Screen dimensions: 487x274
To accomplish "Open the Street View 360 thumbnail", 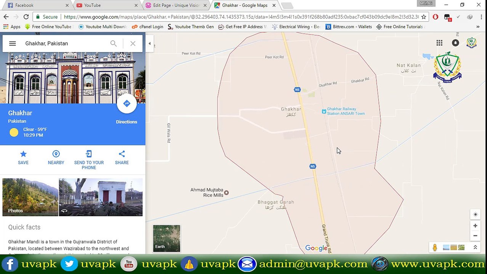I will (x=101, y=197).
